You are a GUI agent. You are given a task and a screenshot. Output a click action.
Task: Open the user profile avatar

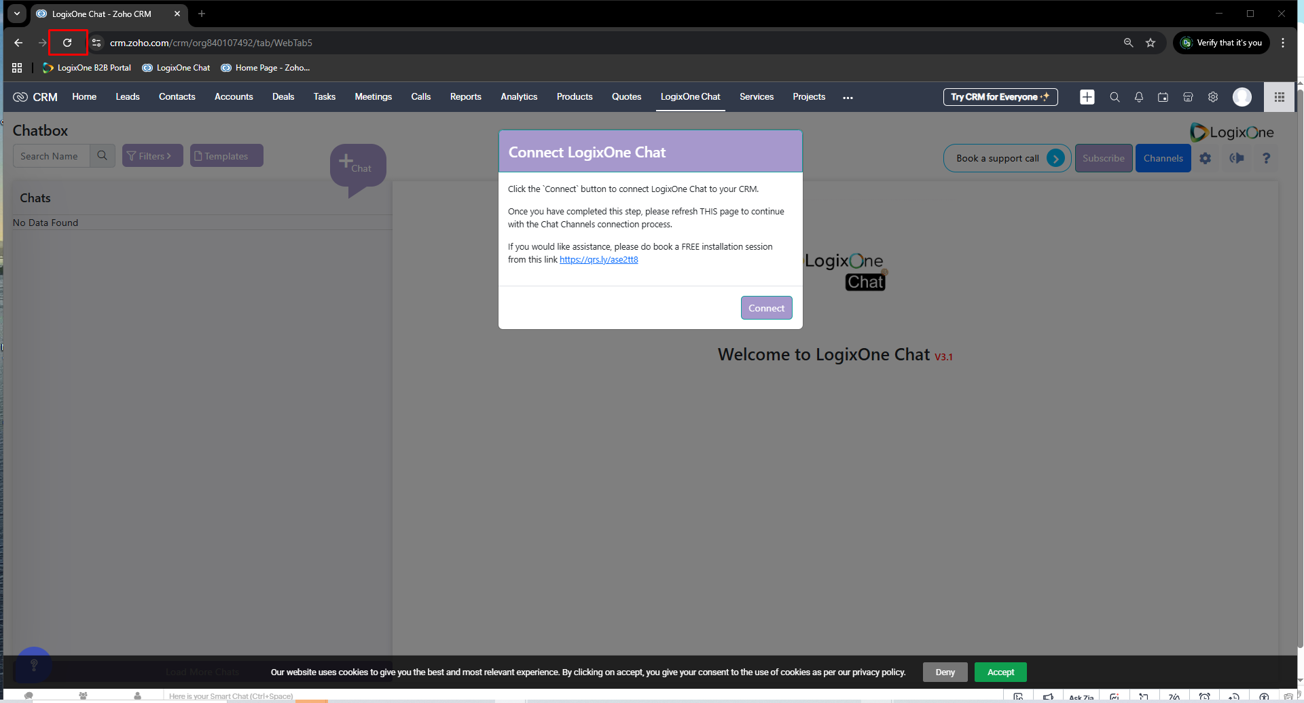pyautogui.click(x=1242, y=97)
